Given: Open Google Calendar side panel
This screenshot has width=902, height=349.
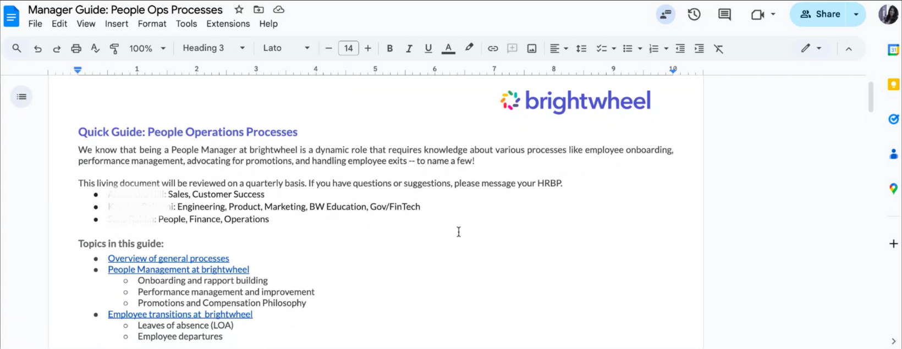Looking at the screenshot, I should 893,50.
